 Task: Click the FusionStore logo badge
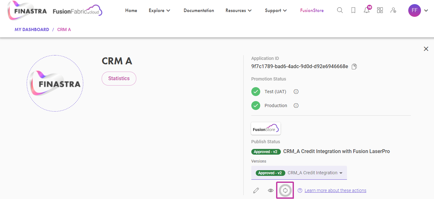click(x=266, y=129)
